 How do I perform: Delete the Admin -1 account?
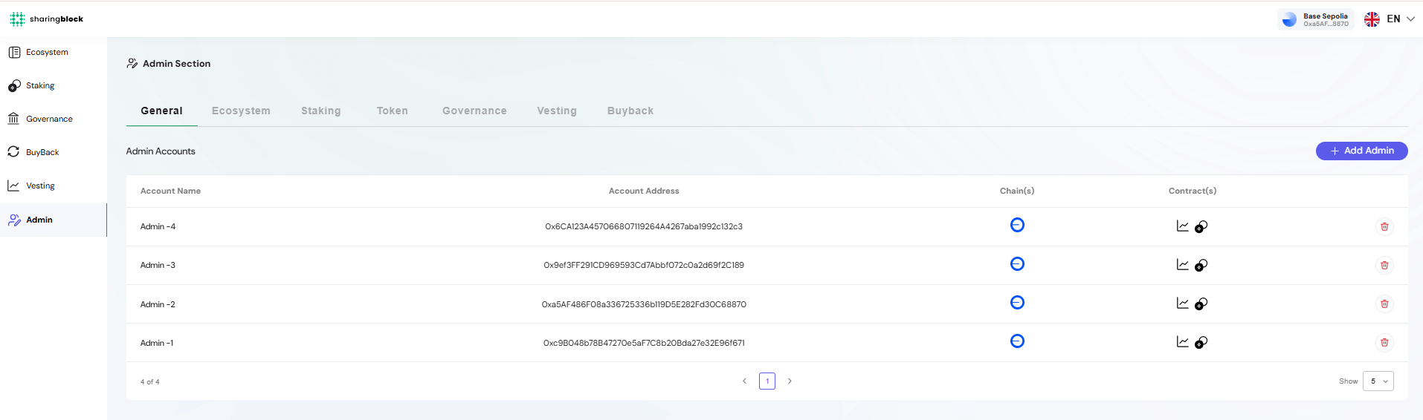pyautogui.click(x=1384, y=342)
